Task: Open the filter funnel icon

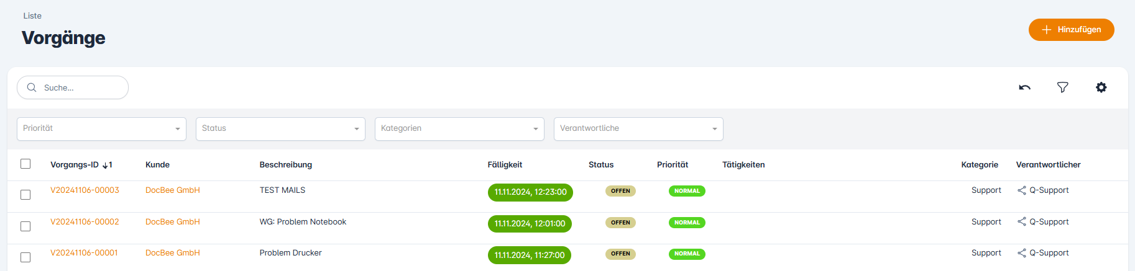Action: (1063, 87)
